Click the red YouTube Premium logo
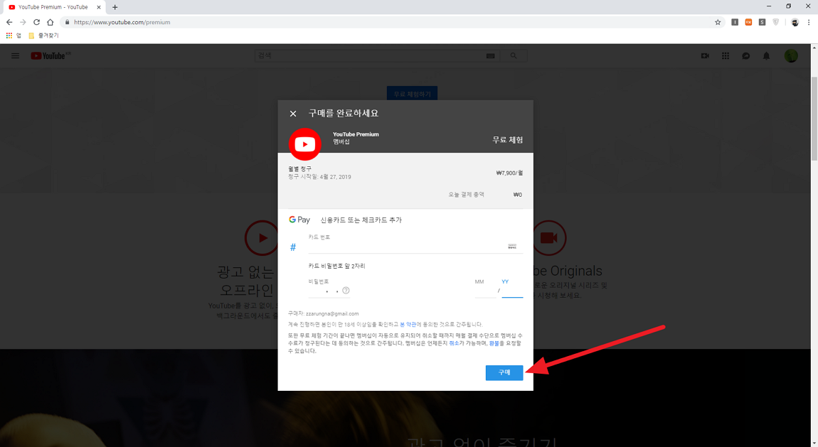 click(305, 144)
